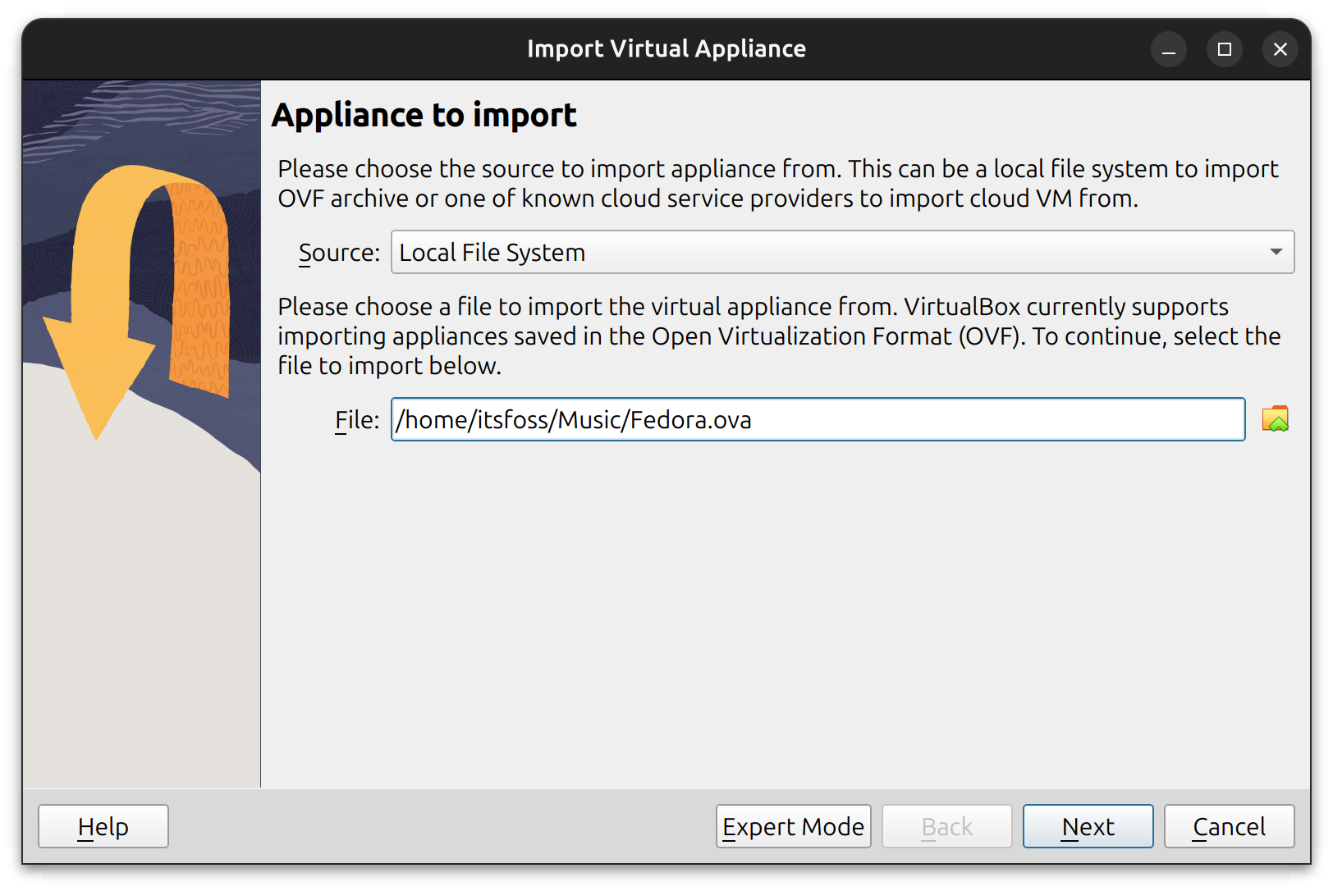Viewport: 1333px width, 891px height.
Task: Place cursor in the /home/itsfoss/Music/Fedora.ova text box
Action: (818, 419)
